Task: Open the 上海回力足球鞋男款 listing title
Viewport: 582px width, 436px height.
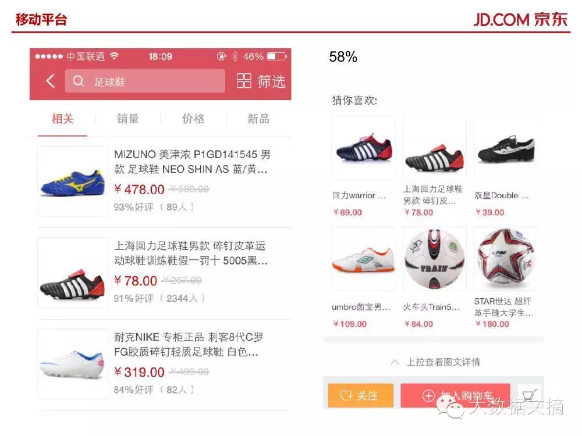Action: pos(190,253)
